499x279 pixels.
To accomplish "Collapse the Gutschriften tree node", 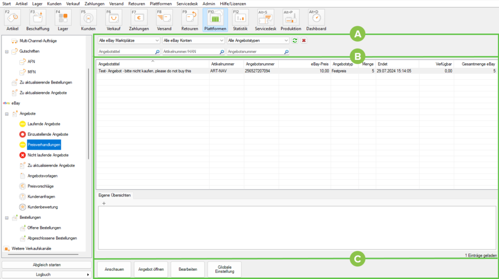I will [7, 51].
